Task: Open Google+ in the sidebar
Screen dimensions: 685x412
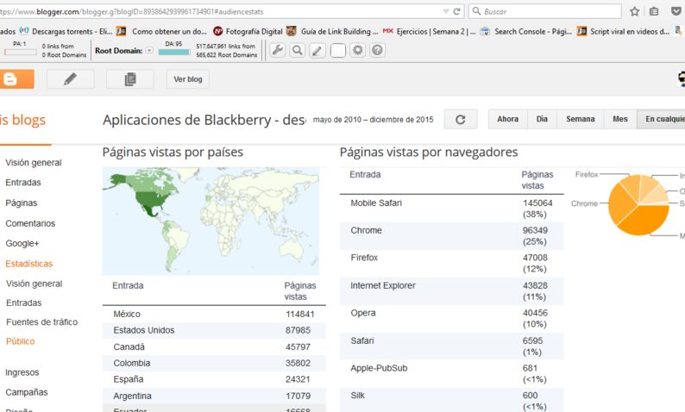Action: 22,243
